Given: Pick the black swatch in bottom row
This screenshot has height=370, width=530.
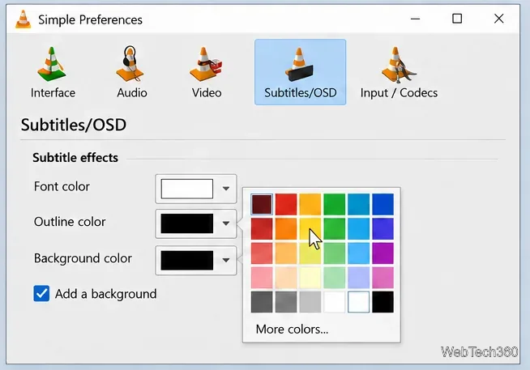Looking at the screenshot, I should click(383, 302).
